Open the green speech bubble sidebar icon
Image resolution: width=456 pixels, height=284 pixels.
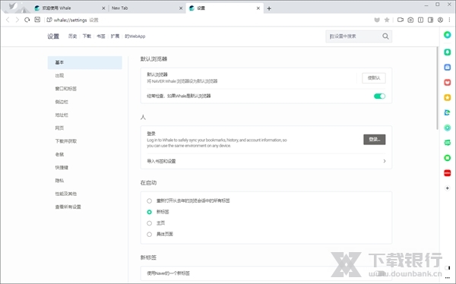[448, 143]
